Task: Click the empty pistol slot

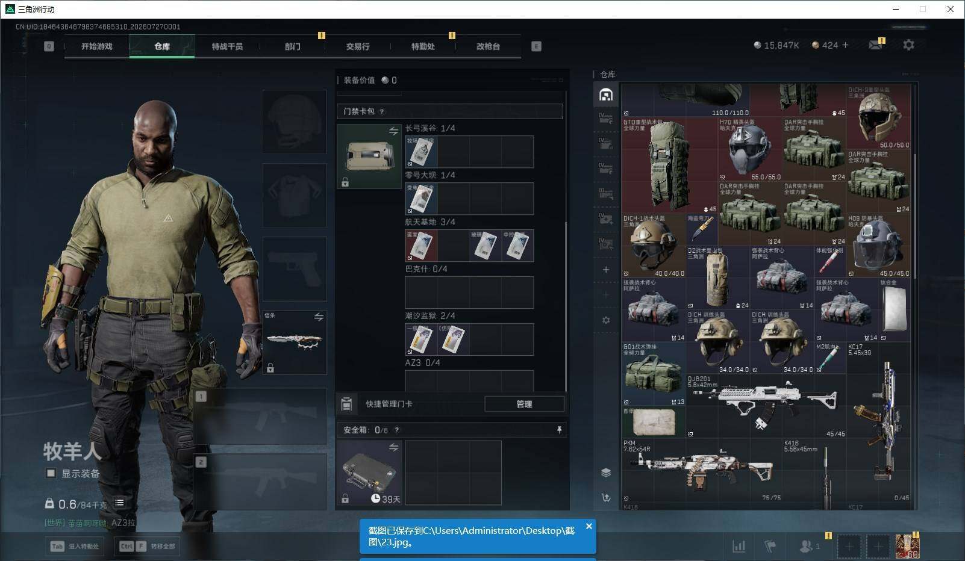Action: tap(295, 268)
